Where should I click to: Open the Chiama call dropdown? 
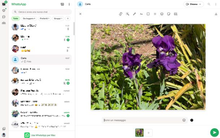coord(193,4)
